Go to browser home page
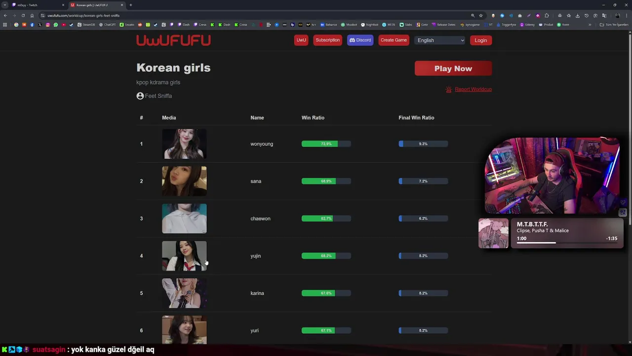Viewport: 632px width, 356px height. 32,15
